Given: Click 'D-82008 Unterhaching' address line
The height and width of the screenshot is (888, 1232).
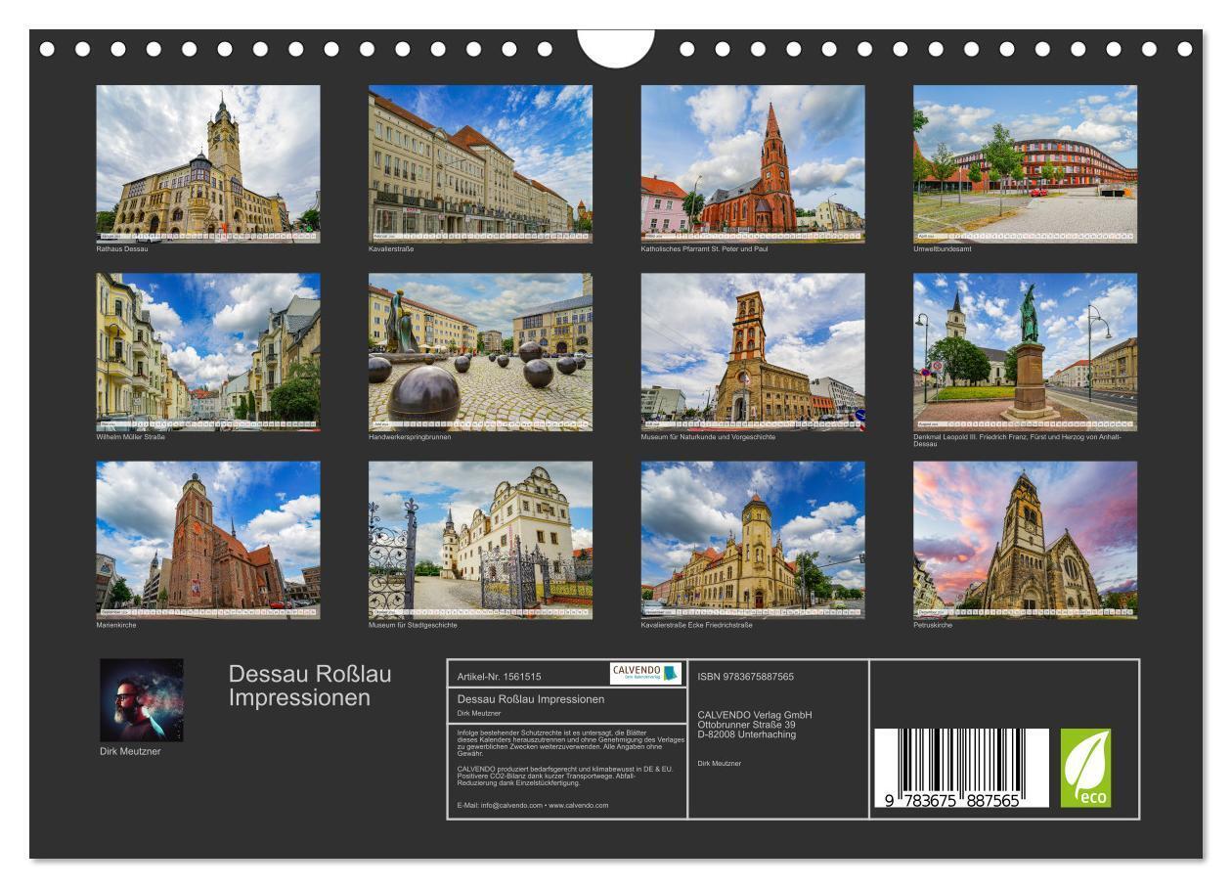Looking at the screenshot, I should coord(747,734).
